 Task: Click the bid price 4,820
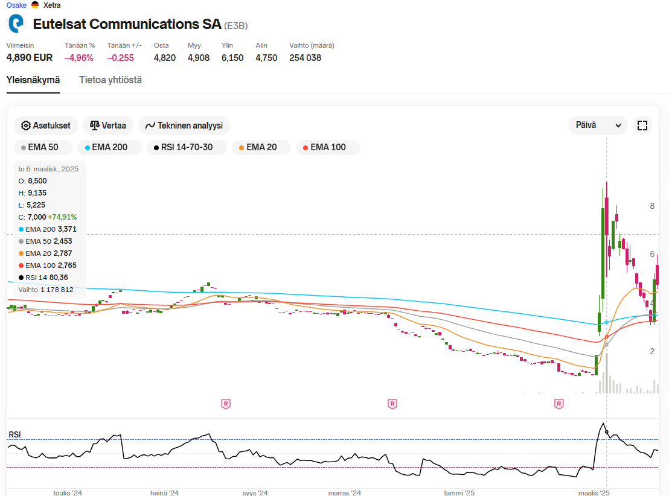coord(165,57)
